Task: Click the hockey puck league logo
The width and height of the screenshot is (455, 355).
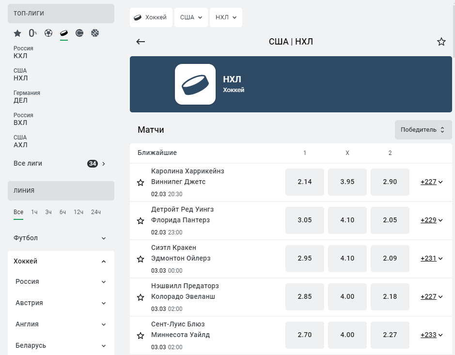Action: pyautogui.click(x=195, y=84)
